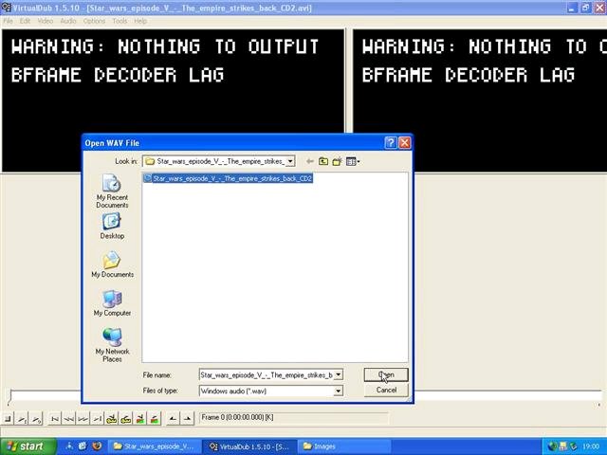Expand the Look in folder dropdown

tap(290, 161)
